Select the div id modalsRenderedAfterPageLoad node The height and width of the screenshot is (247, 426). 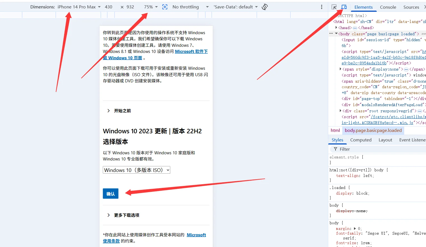(383, 105)
